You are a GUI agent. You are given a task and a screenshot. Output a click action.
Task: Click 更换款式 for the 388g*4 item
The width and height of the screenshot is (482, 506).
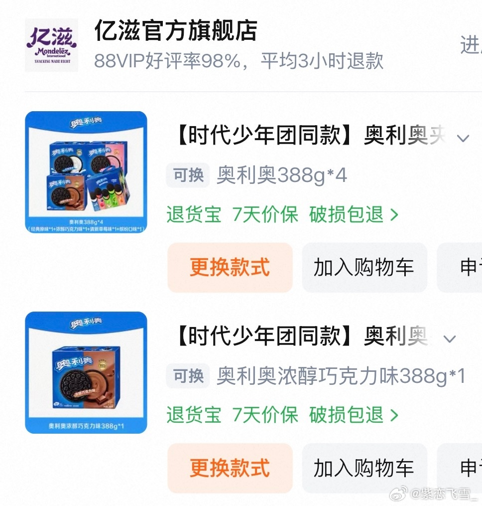click(230, 268)
